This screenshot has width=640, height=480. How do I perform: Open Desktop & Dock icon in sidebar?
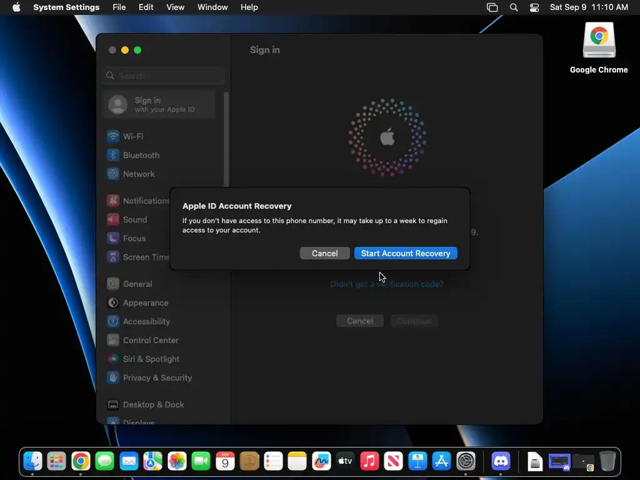click(x=113, y=404)
